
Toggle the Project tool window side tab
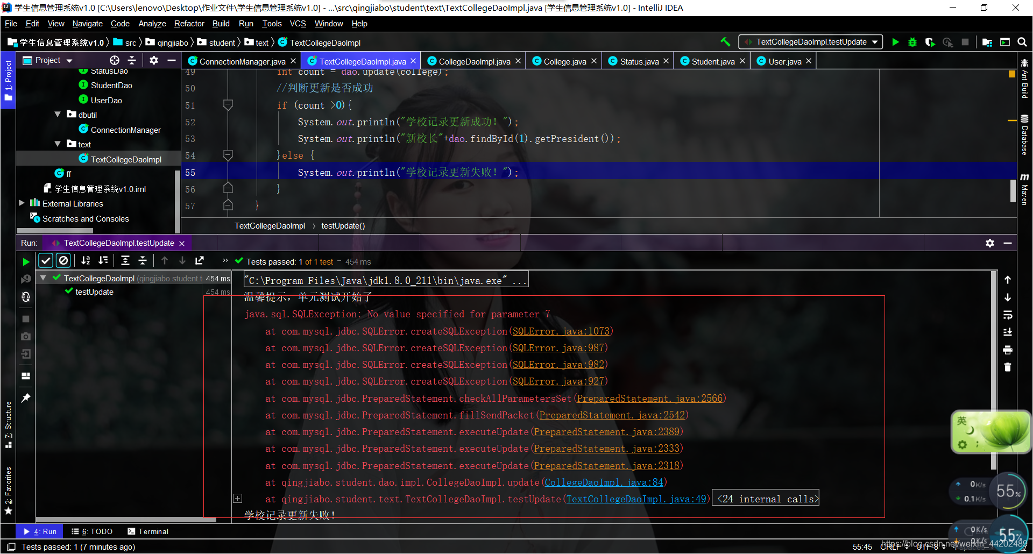[8, 80]
